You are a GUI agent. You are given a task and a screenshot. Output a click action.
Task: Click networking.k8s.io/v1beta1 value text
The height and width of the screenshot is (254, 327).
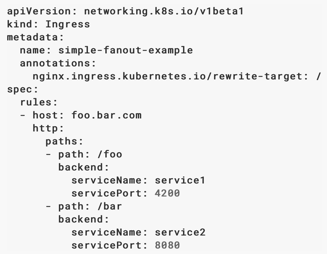click(164, 11)
